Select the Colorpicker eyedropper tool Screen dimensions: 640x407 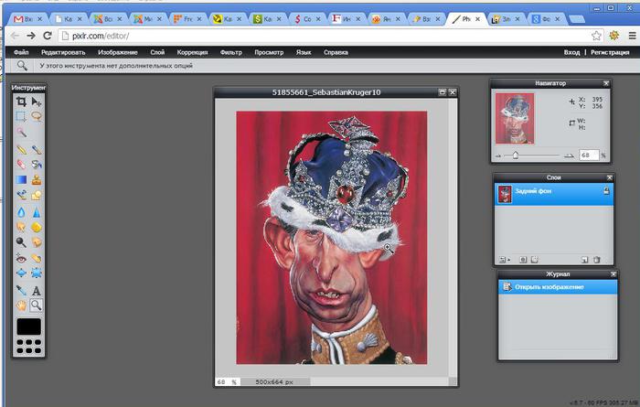[x=21, y=290]
